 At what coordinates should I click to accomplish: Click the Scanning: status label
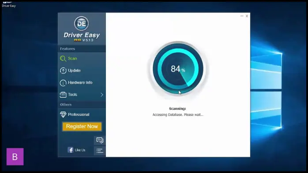pyautogui.click(x=177, y=109)
